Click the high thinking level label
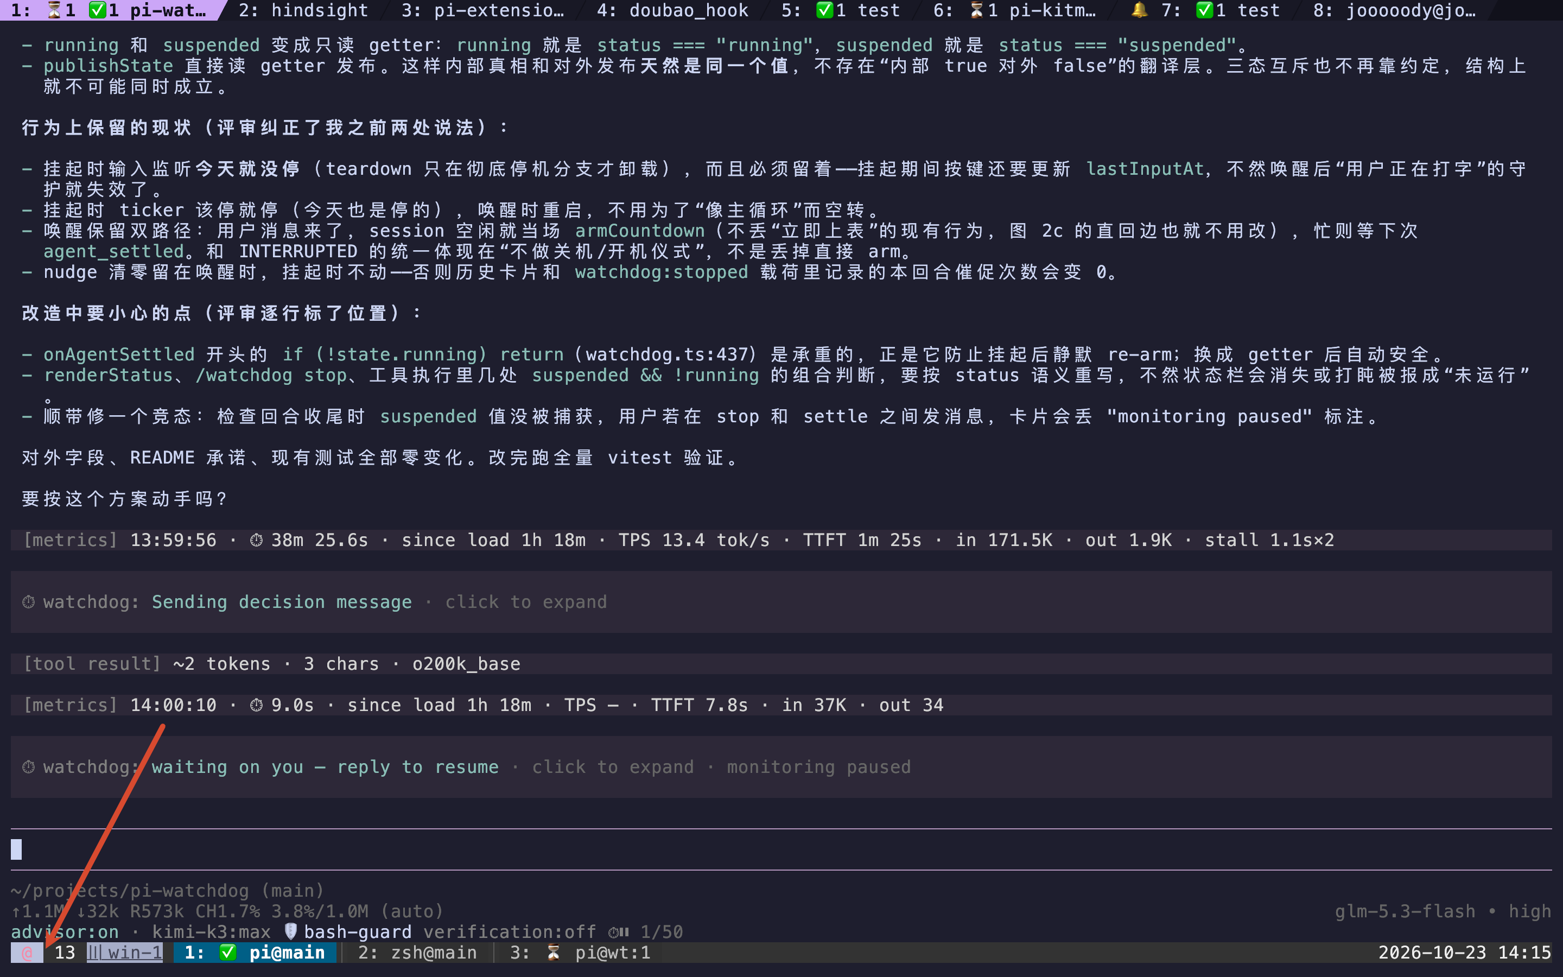The height and width of the screenshot is (977, 1563). click(x=1530, y=911)
